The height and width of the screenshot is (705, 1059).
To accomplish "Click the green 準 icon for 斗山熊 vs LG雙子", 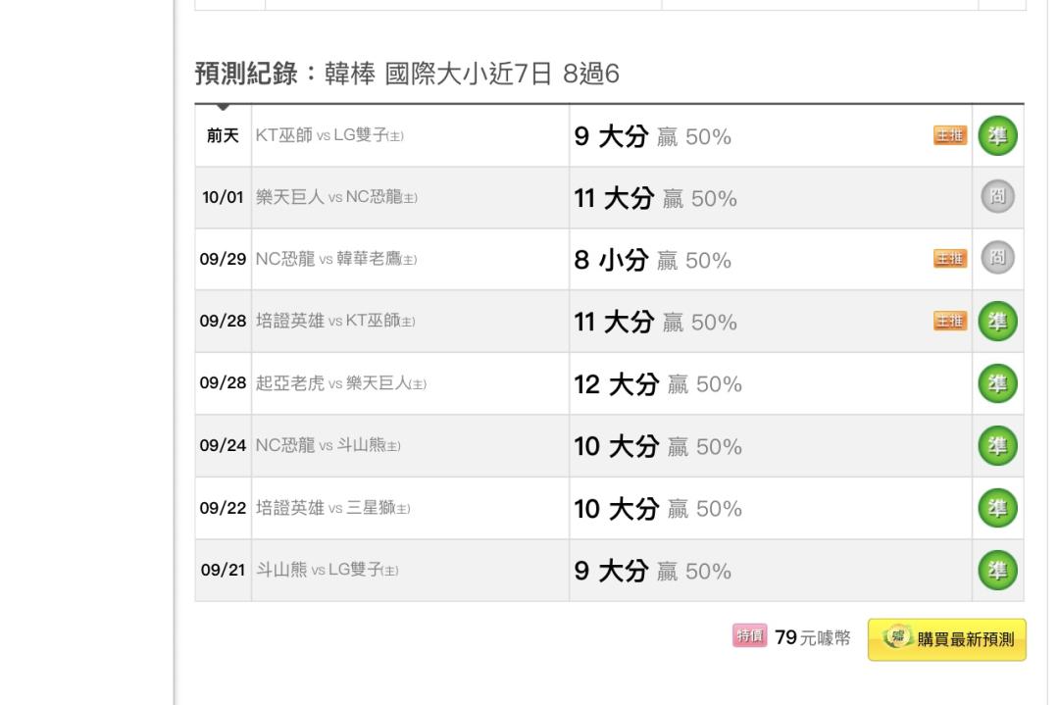I will [x=997, y=570].
